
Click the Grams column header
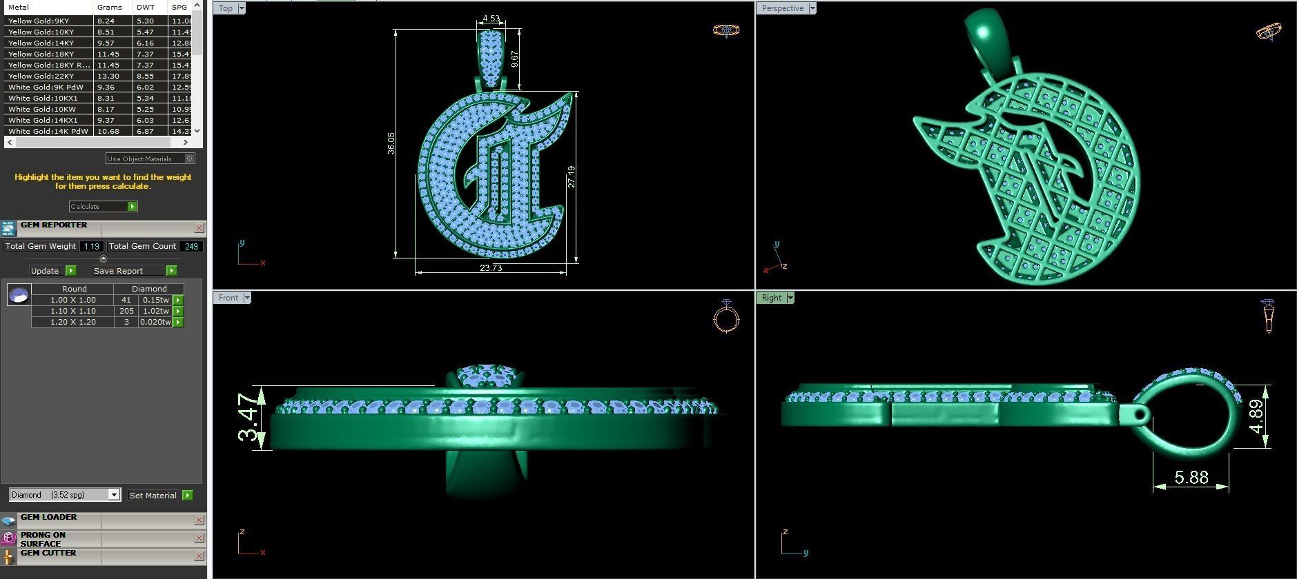[113, 7]
